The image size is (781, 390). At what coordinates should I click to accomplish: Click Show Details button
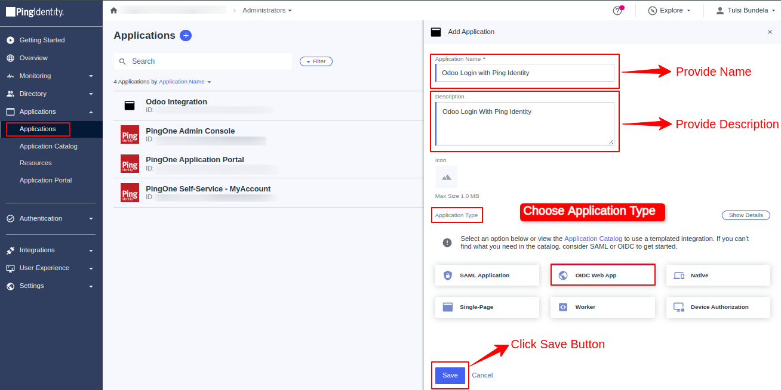click(x=746, y=215)
